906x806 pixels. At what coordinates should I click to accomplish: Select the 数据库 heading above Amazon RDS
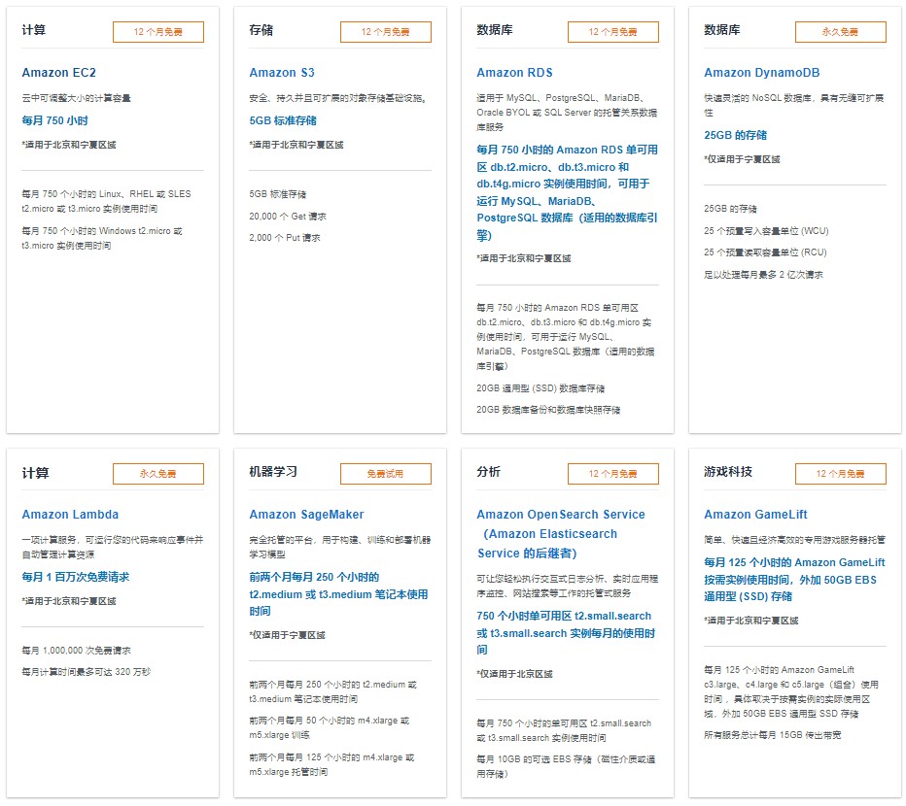tap(495, 30)
